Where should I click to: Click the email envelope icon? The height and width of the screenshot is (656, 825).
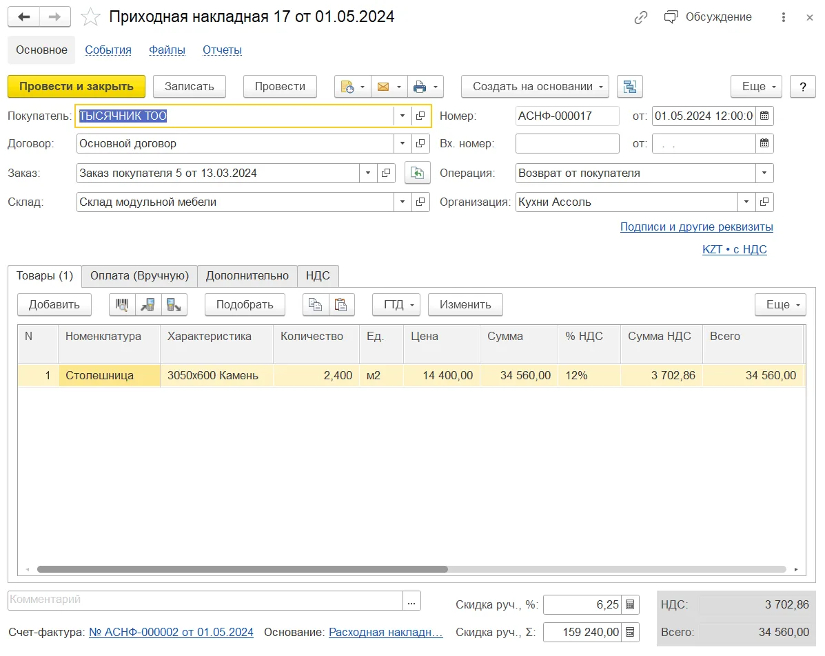click(383, 87)
